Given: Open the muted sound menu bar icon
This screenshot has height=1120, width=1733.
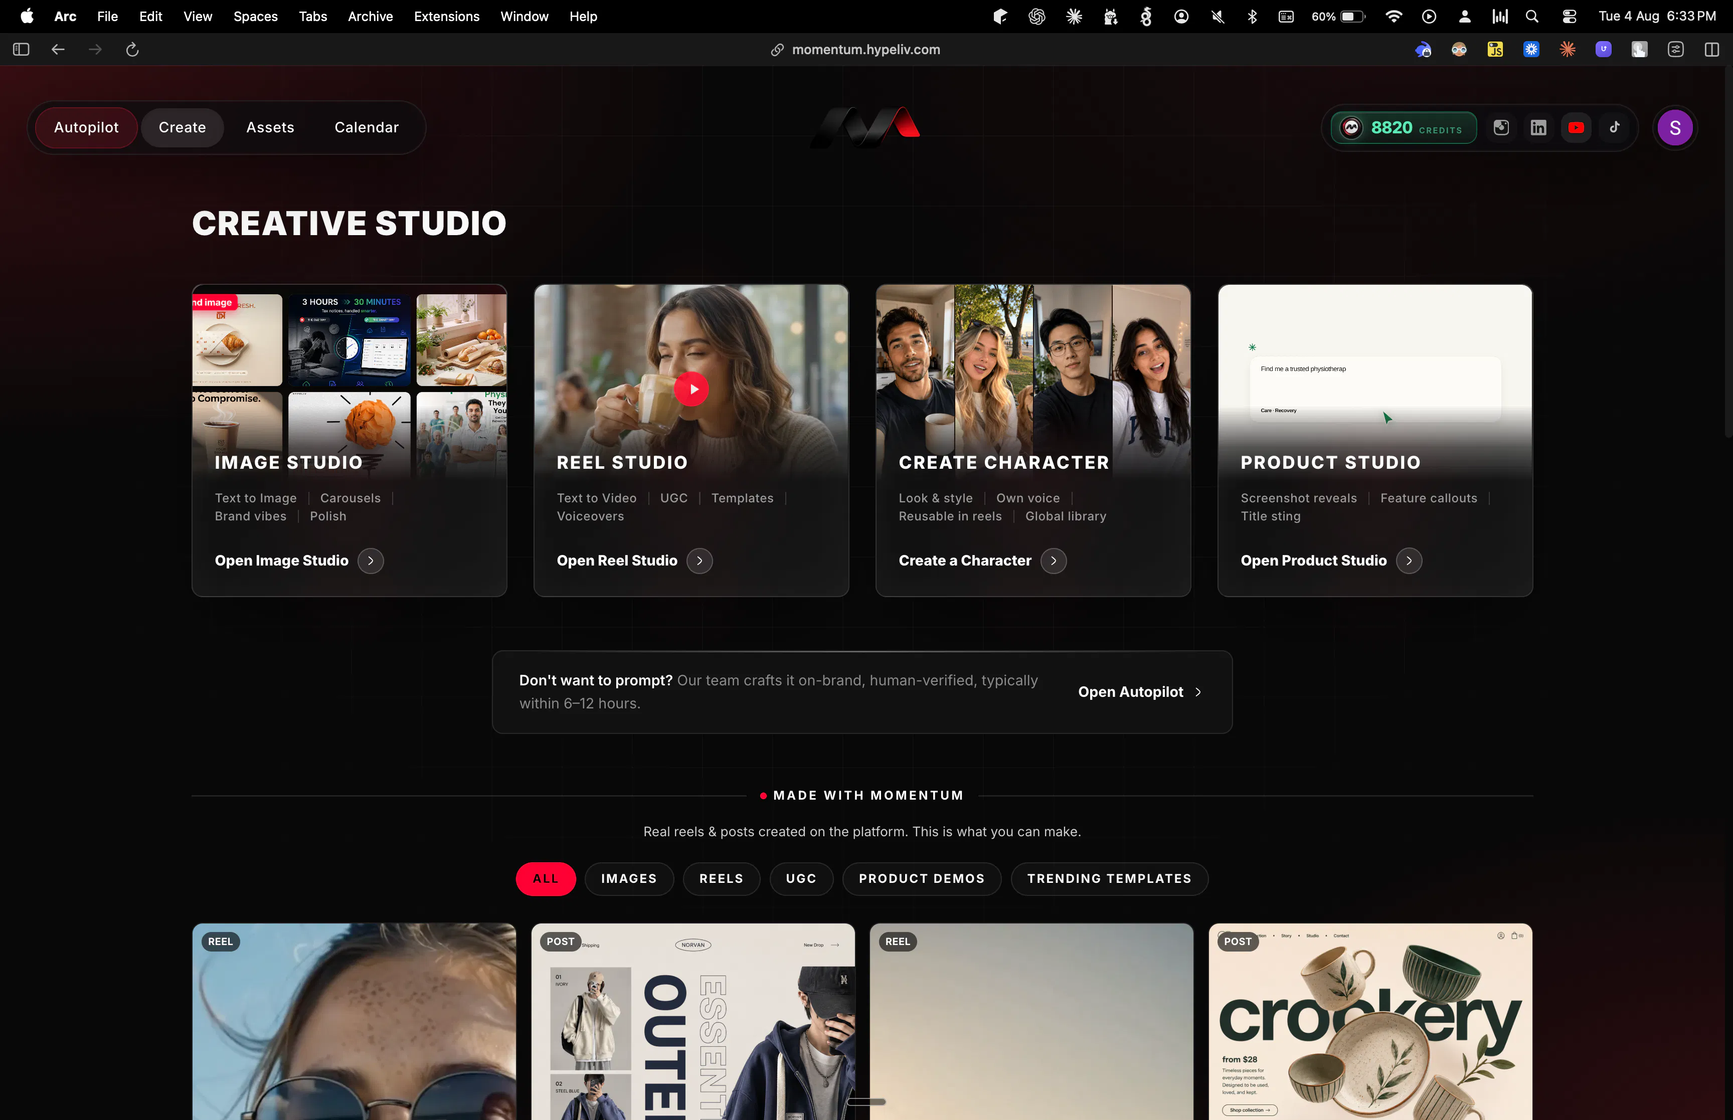Looking at the screenshot, I should pyautogui.click(x=1218, y=16).
